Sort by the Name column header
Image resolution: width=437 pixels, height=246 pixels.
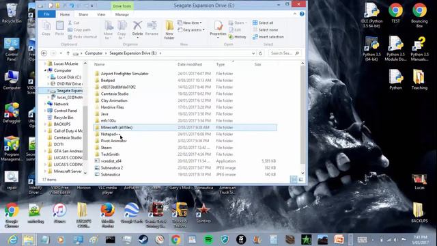(100, 64)
